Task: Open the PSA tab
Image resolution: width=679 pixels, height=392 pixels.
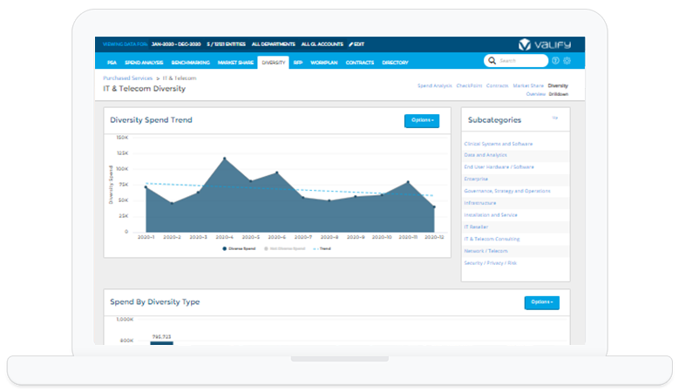Action: (x=112, y=63)
